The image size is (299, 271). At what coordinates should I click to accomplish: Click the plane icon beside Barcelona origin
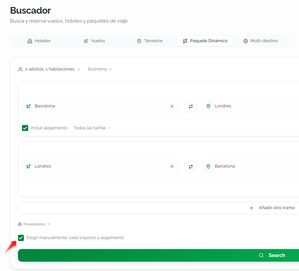tap(28, 106)
